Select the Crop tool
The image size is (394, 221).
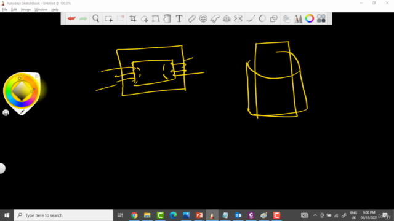(133, 18)
